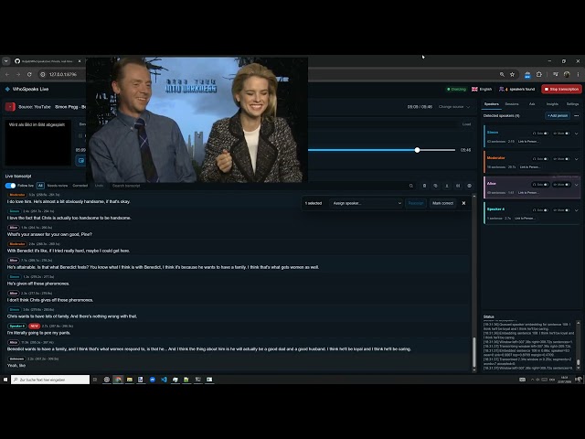Expand the Speaker 4 card
Image resolution: width=585 pixels, height=439 pixels.
(x=577, y=210)
